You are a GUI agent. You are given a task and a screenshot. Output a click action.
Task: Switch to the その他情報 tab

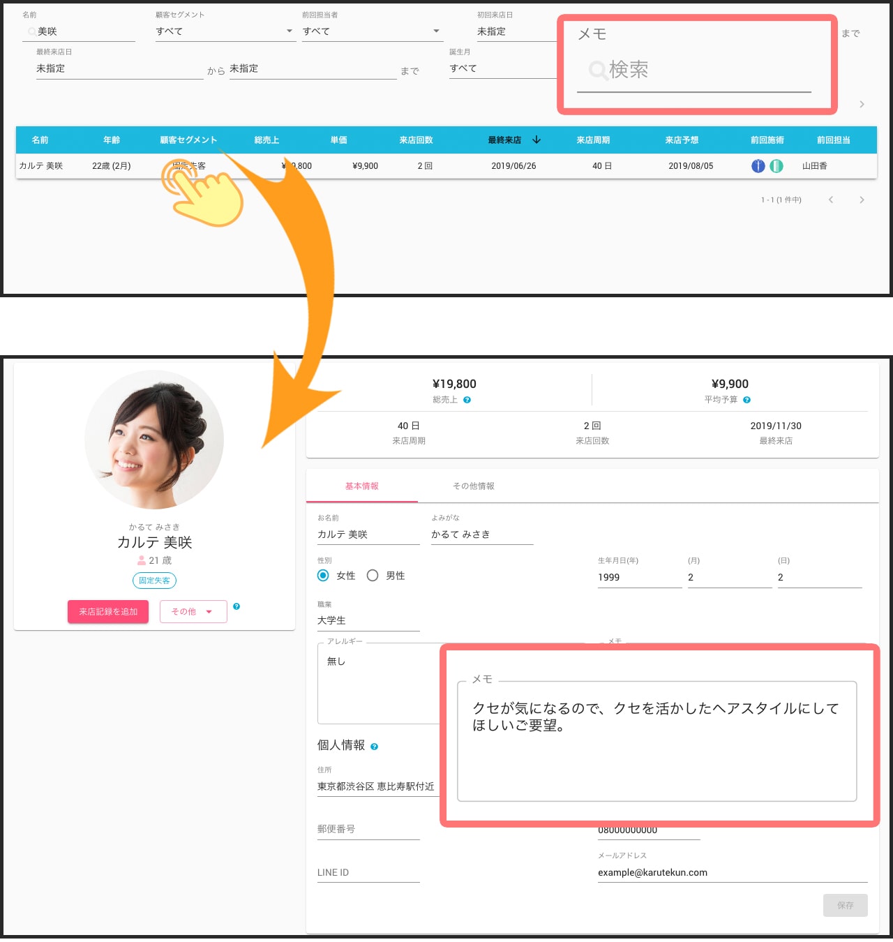(473, 486)
